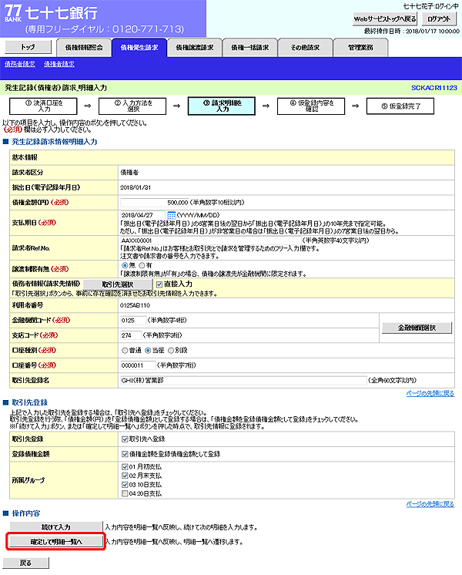
Task: Select 有 for 譲渡制限有無
Action: (x=142, y=265)
